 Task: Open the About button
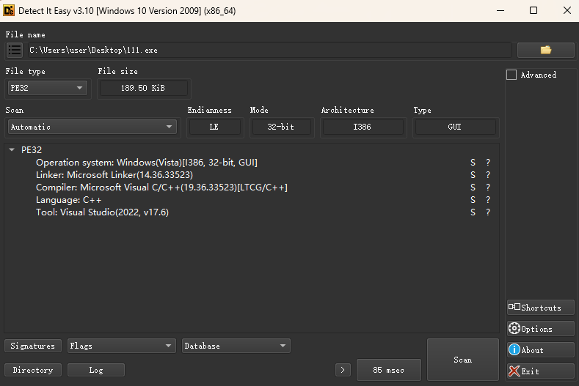pyautogui.click(x=541, y=350)
